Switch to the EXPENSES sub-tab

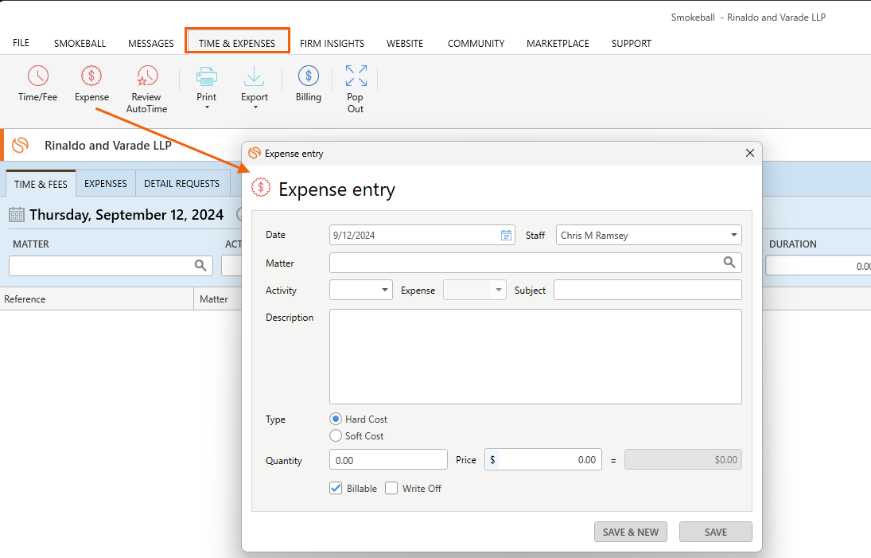pos(106,183)
